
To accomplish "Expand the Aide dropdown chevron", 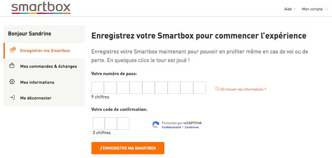I will click(x=294, y=9).
